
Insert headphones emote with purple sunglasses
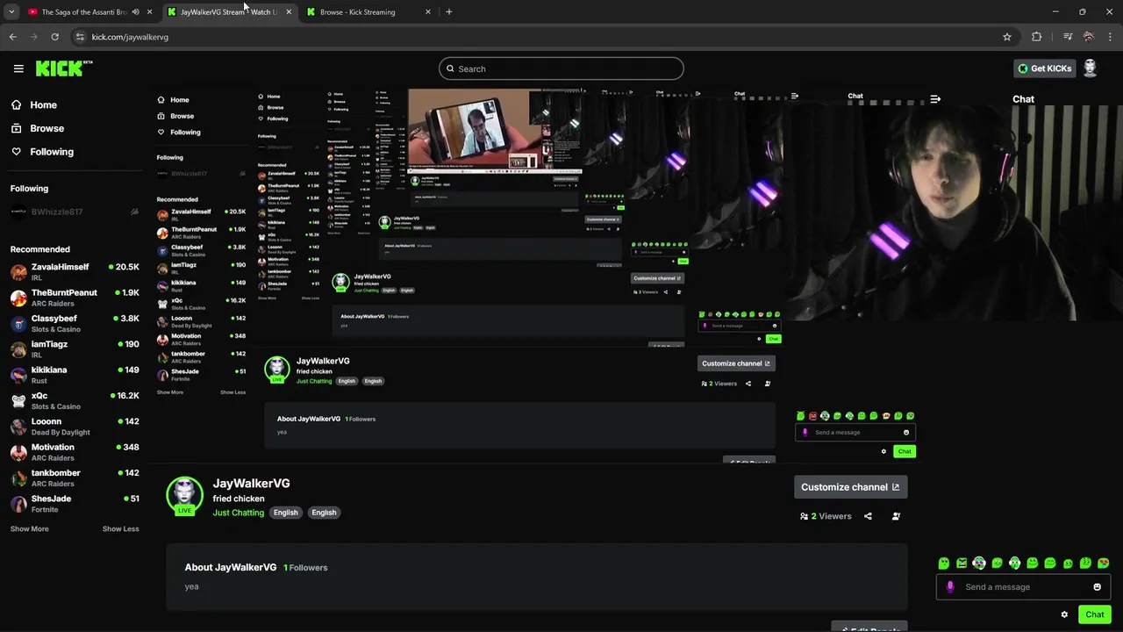pyautogui.click(x=979, y=564)
